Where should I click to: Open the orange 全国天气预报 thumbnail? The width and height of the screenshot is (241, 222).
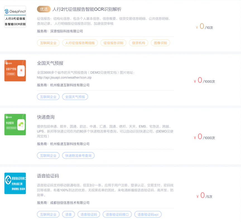[x=15, y=71]
